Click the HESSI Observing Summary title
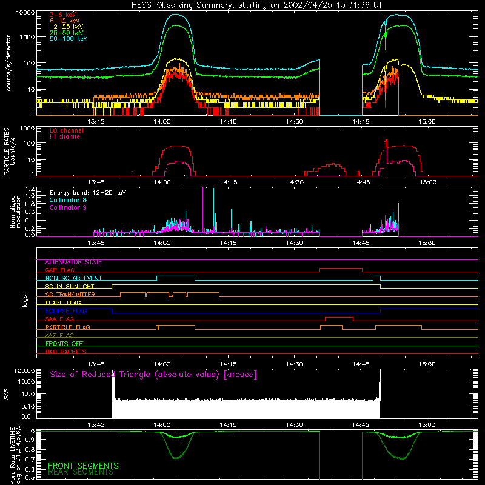Screen dimensions: 485x485 [256, 5]
